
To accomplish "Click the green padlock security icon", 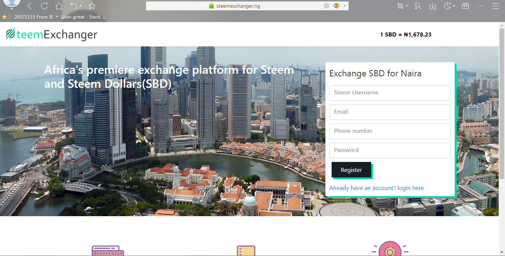I will (211, 6).
